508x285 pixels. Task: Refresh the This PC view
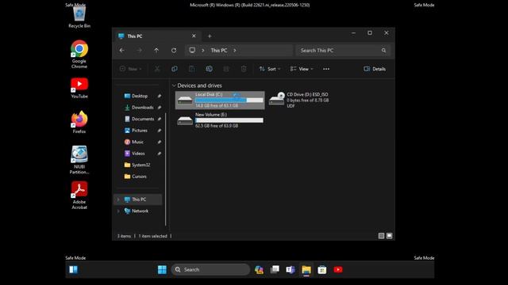(x=174, y=51)
